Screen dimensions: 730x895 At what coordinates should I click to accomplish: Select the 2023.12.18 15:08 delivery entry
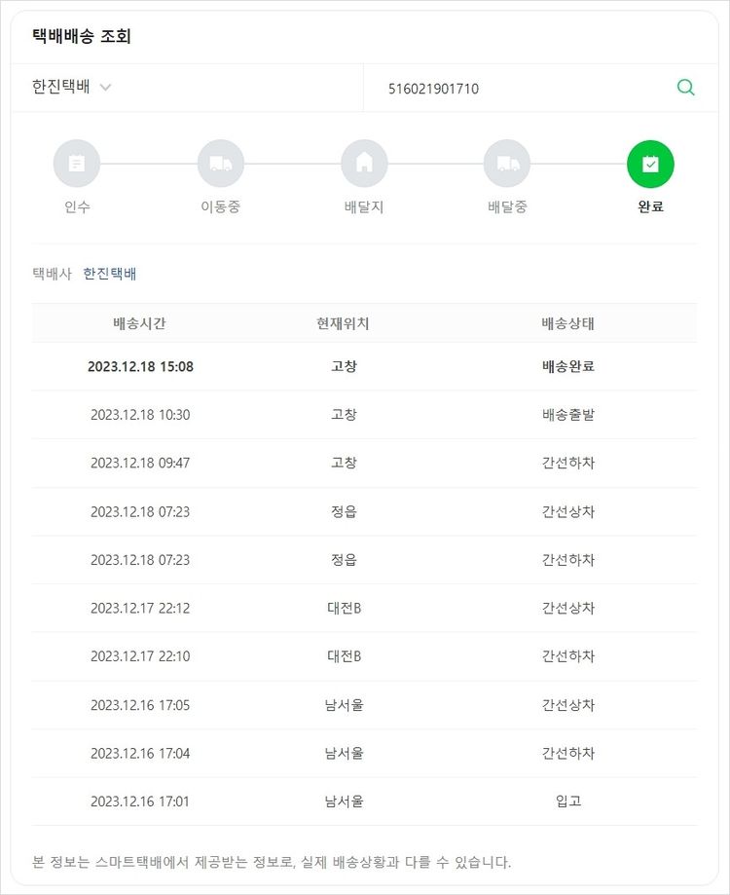click(140, 367)
